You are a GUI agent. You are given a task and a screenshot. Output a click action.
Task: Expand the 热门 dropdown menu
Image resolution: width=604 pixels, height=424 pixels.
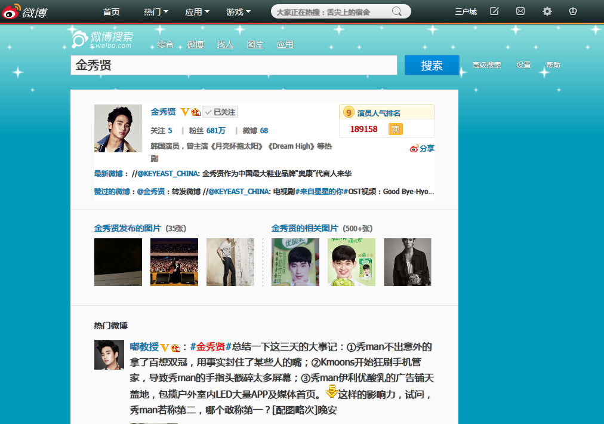click(x=156, y=12)
